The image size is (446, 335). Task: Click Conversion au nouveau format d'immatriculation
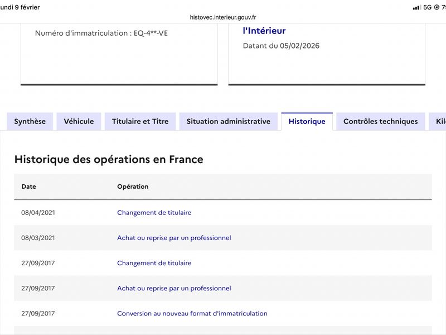pyautogui.click(x=192, y=313)
